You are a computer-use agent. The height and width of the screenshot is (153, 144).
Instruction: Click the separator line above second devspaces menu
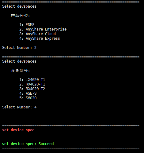pyautogui.click(x=71, y=57)
